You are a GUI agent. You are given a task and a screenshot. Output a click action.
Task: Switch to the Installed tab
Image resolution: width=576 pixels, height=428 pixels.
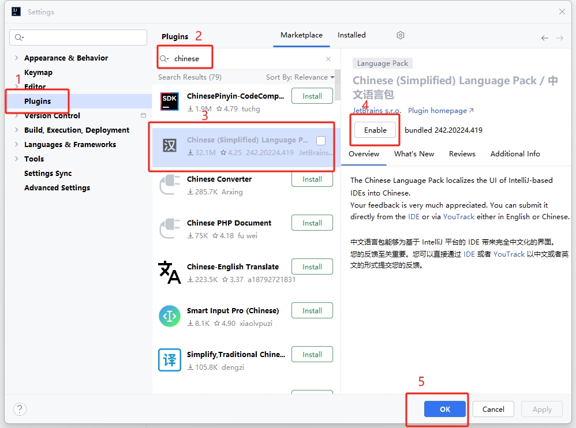(x=351, y=35)
